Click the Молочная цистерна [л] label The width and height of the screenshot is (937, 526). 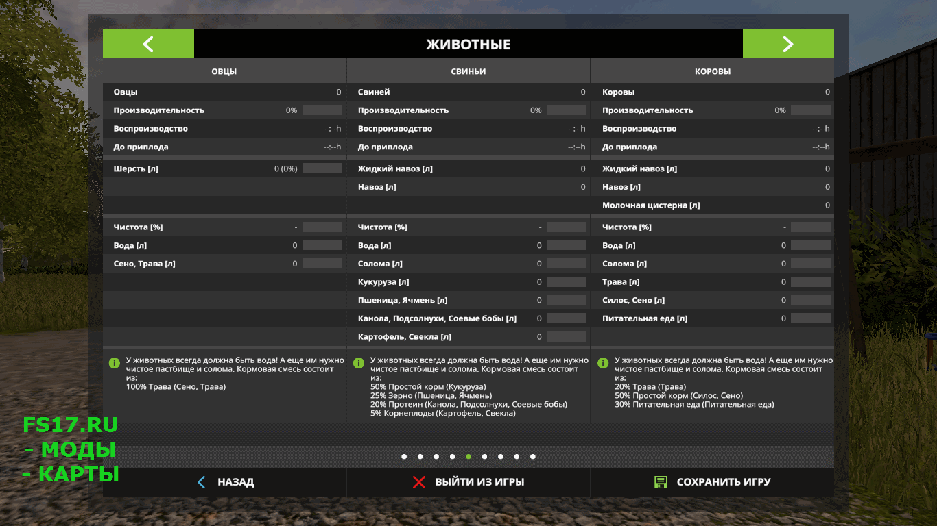(651, 205)
